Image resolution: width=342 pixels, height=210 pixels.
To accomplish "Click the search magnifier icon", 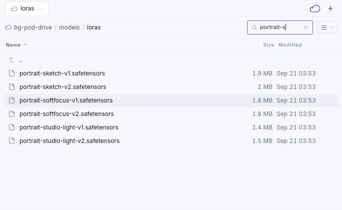I will click(x=254, y=27).
